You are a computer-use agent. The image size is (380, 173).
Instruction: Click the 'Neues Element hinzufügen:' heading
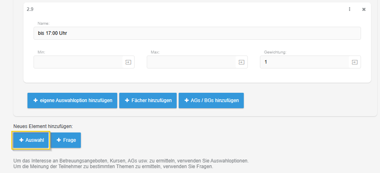[43, 126]
